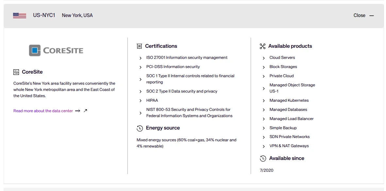Open VPN & NAT Gateways product

click(289, 146)
